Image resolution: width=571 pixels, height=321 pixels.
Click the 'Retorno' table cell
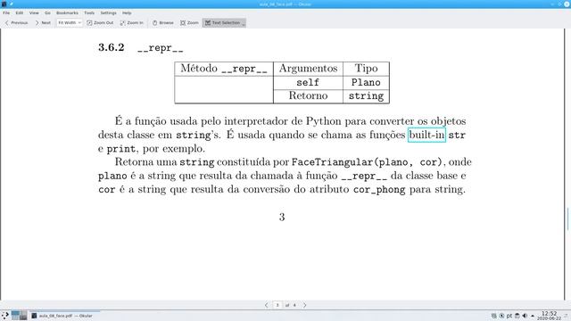click(x=308, y=96)
